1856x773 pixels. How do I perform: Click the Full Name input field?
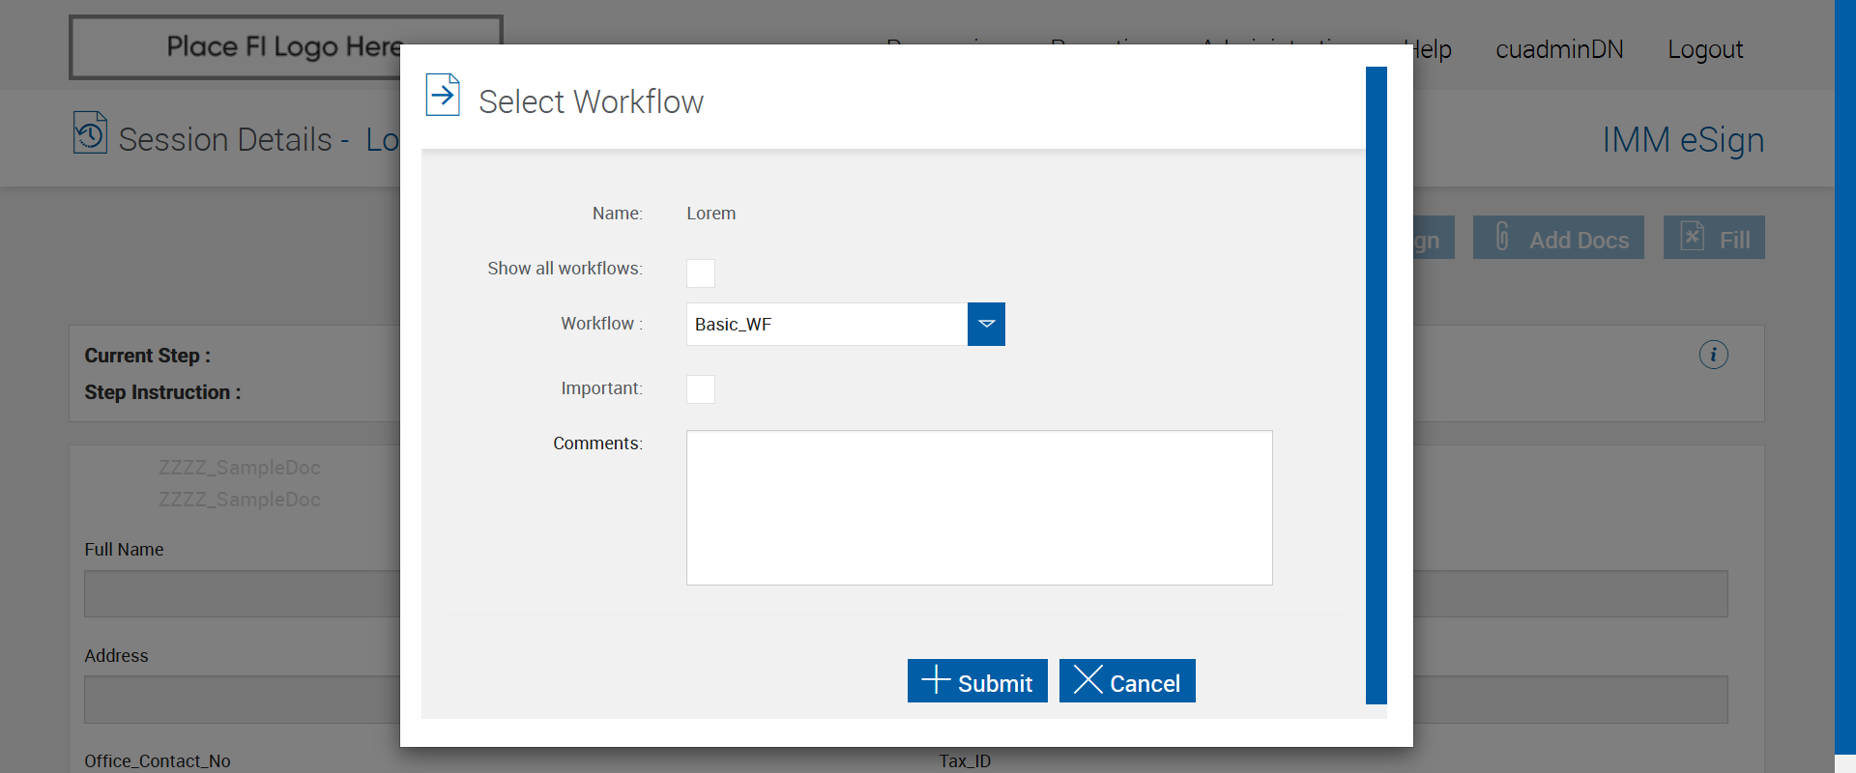(242, 593)
